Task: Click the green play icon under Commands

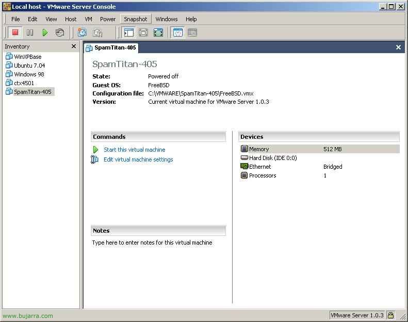Action: (95, 150)
